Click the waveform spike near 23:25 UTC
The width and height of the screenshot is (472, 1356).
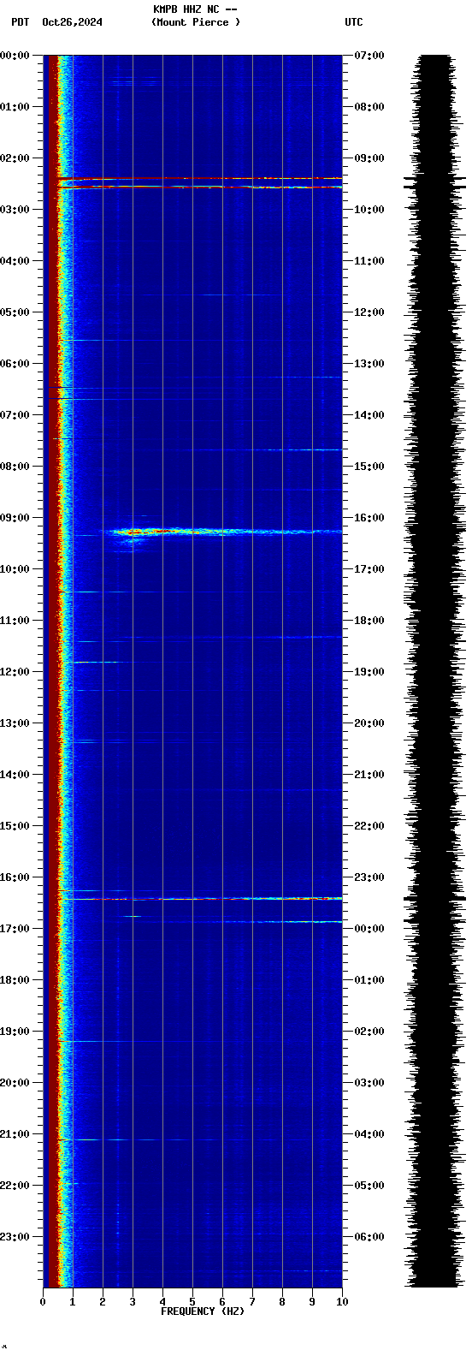click(x=435, y=899)
